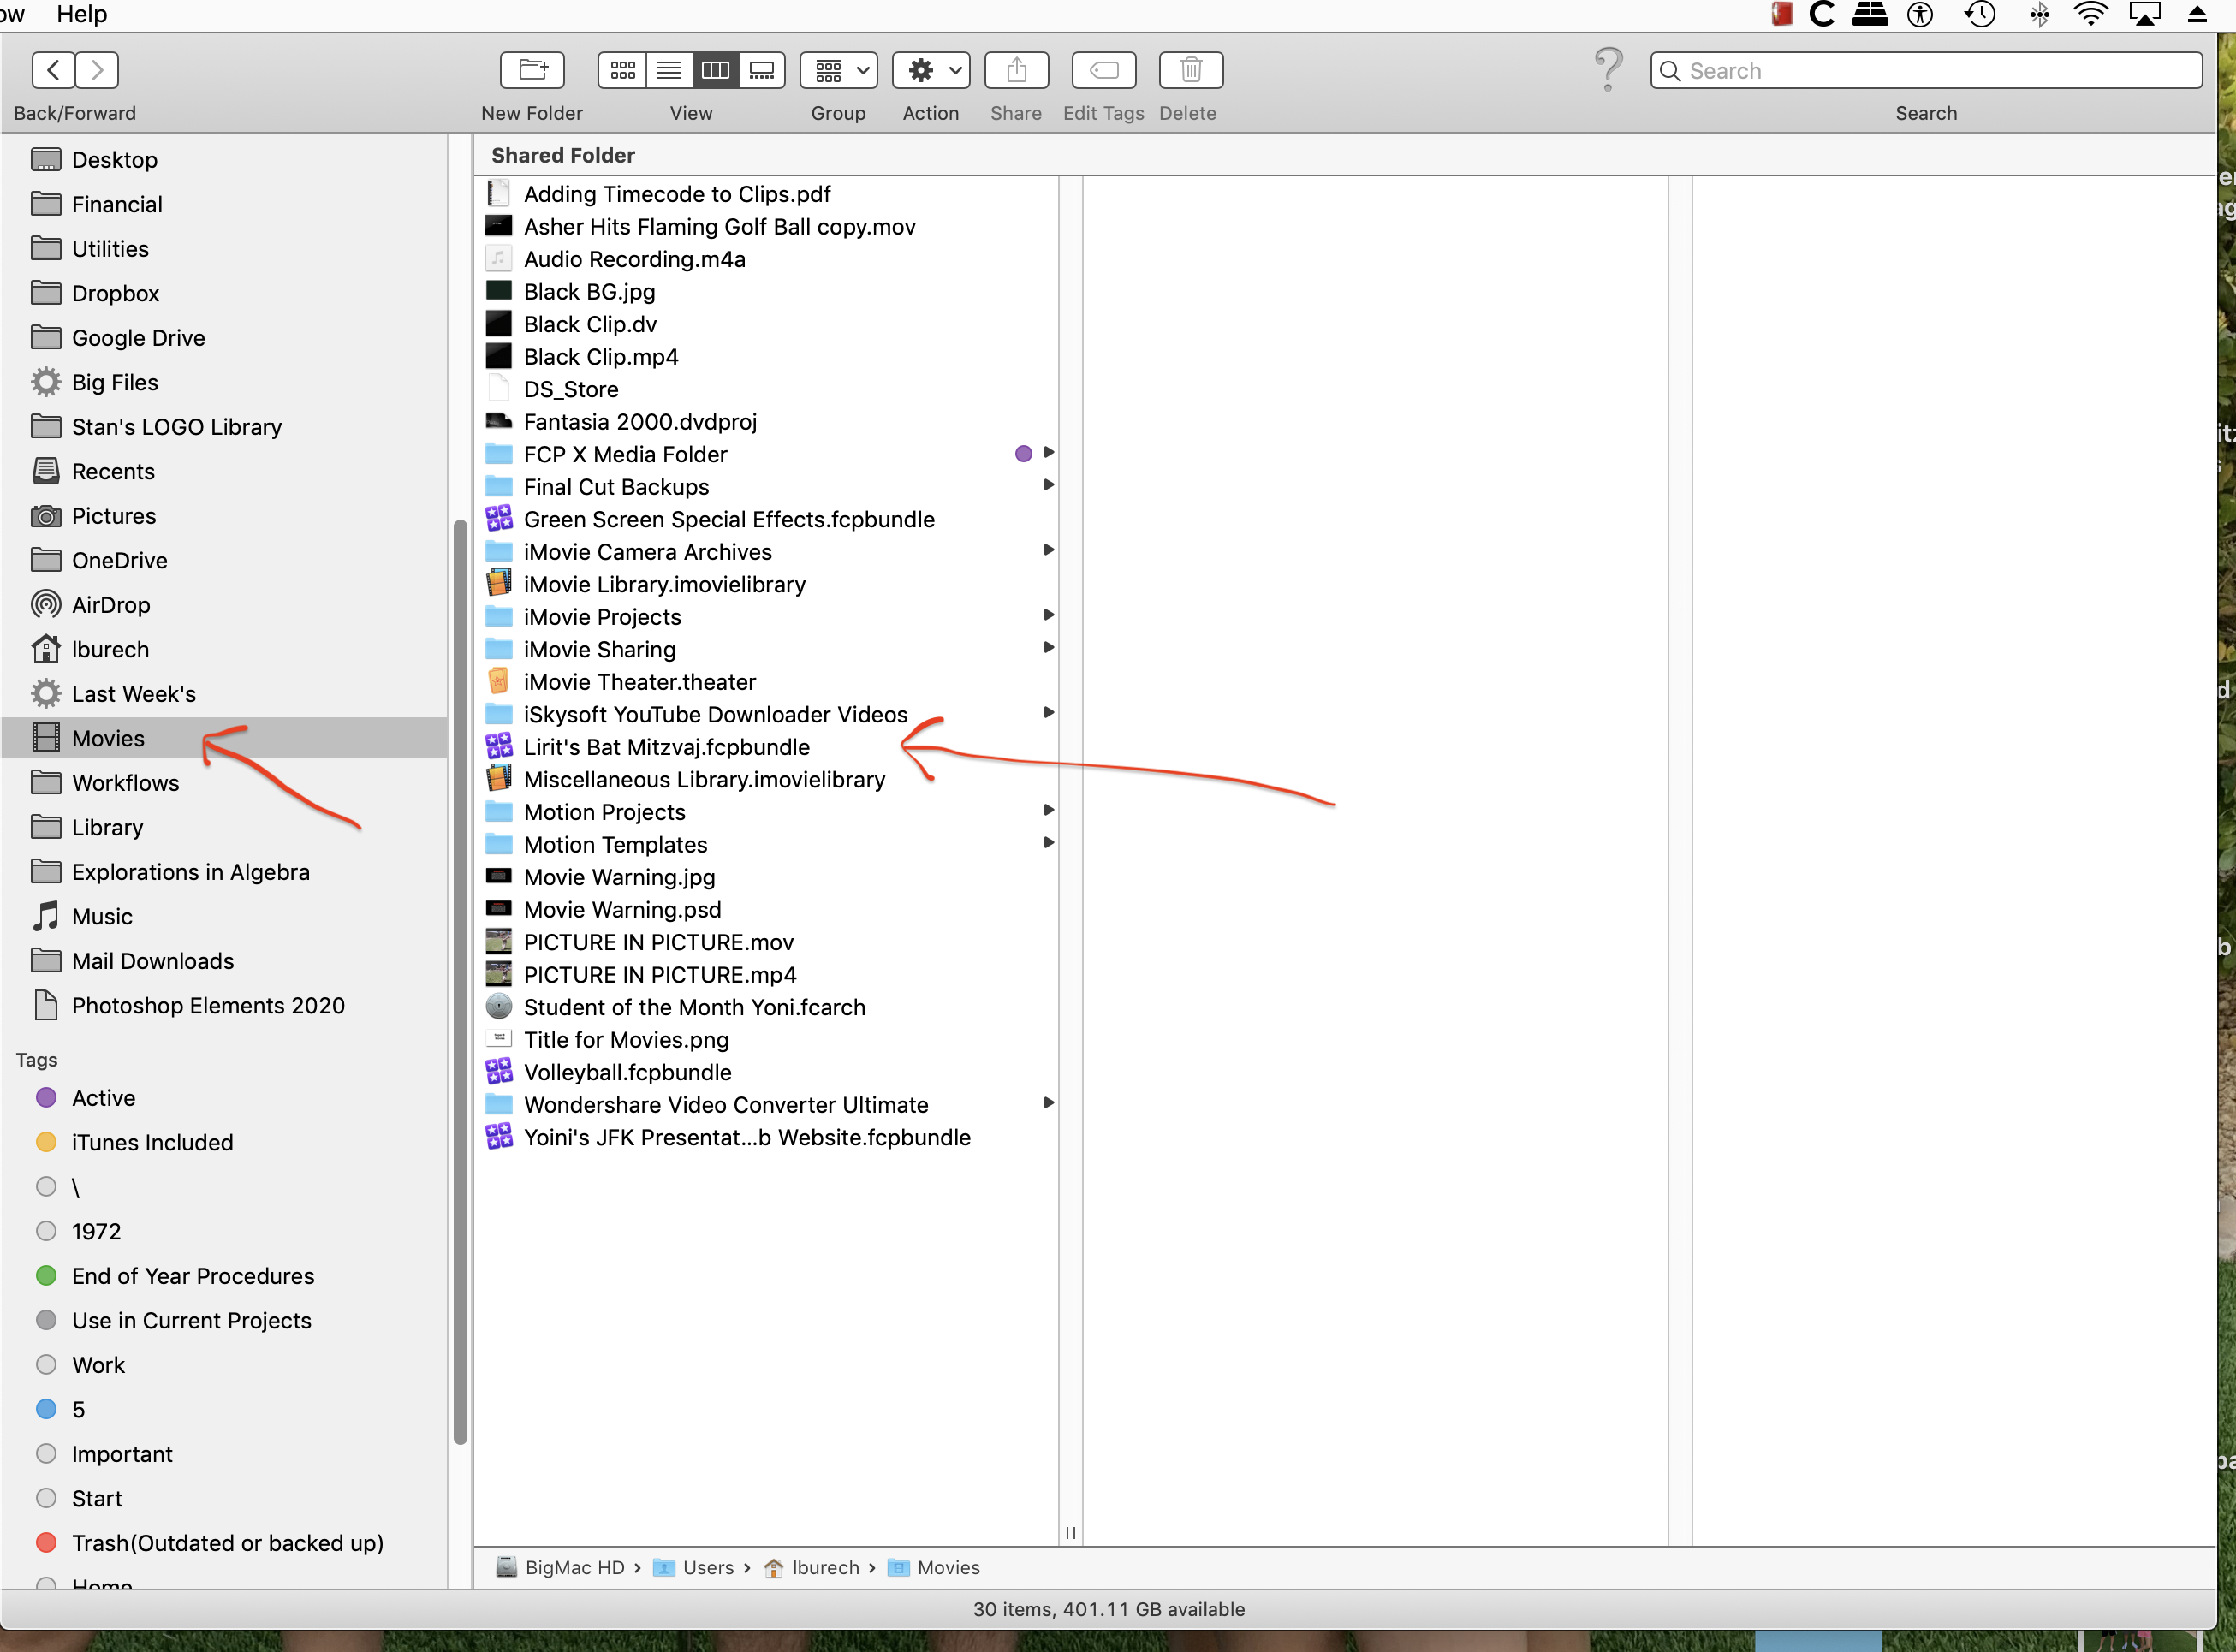
Task: Click the Delete trash icon
Action: point(1190,70)
